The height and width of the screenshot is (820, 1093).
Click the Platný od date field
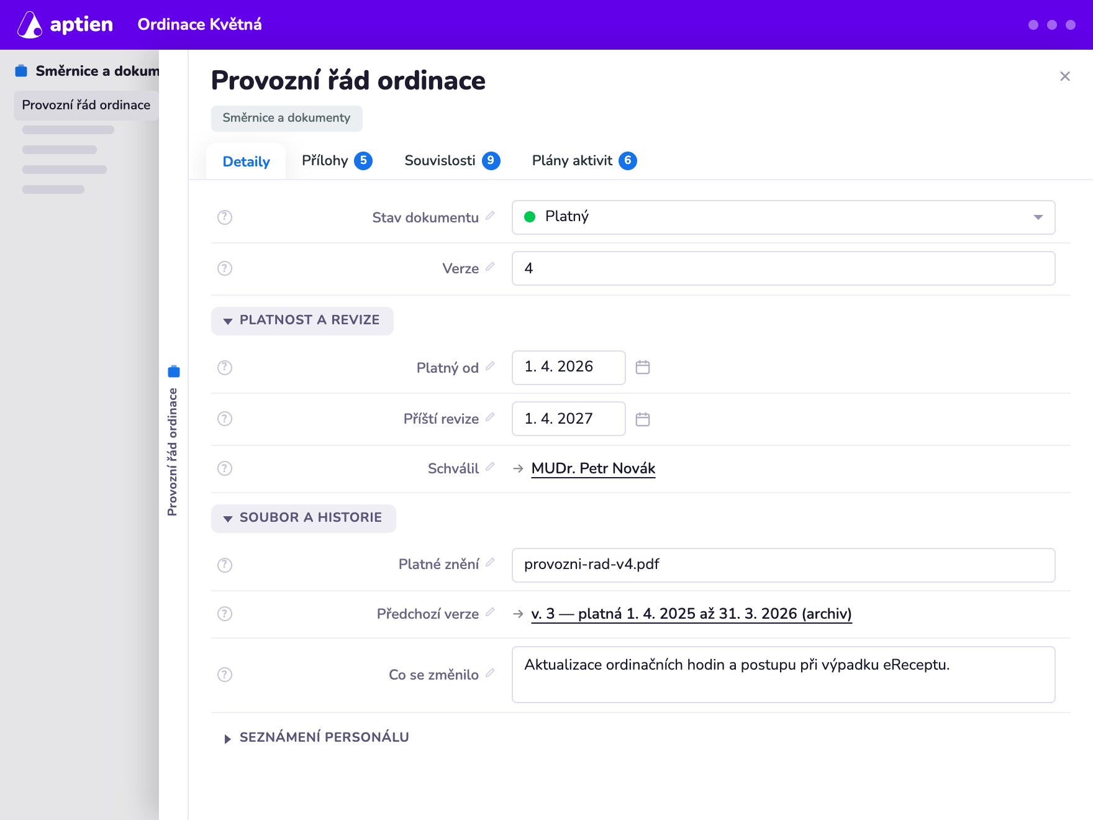click(x=568, y=368)
